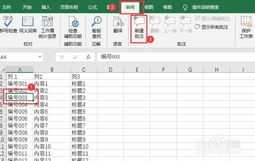Select cell 标题9
Screen dimensions: 255x161
pyautogui.click(x=84, y=139)
